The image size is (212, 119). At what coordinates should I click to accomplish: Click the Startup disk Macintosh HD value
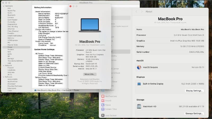91,64
